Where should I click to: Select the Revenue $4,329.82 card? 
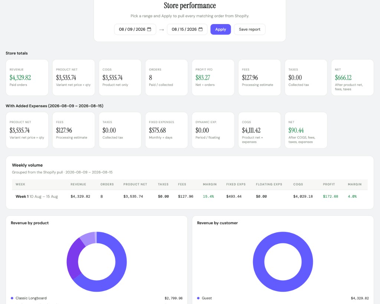(27, 77)
